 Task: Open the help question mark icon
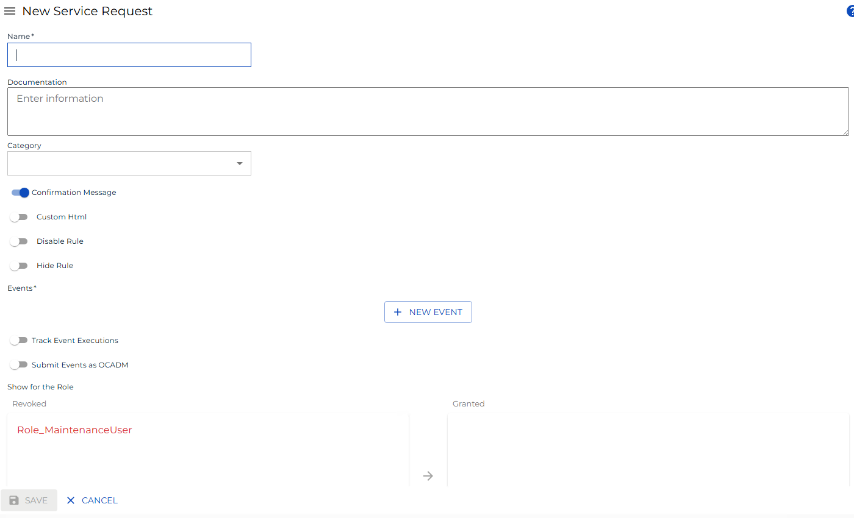(x=850, y=12)
